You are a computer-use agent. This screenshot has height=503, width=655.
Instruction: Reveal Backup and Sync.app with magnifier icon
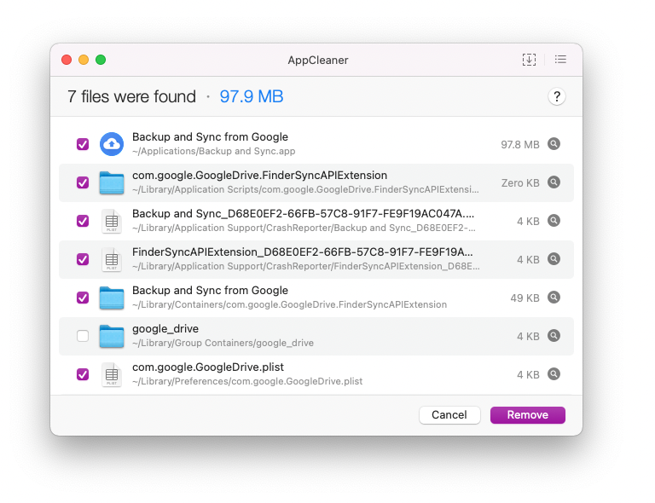point(554,144)
